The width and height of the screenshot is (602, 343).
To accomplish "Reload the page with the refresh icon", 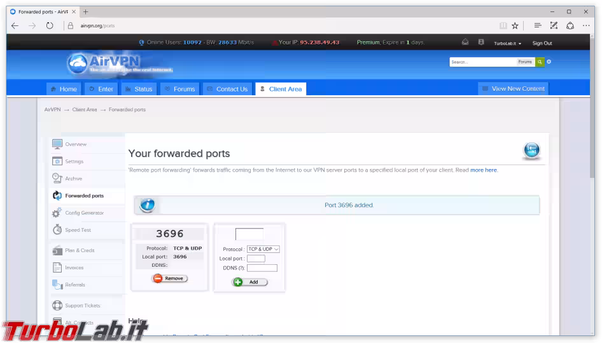I will 50,25.
